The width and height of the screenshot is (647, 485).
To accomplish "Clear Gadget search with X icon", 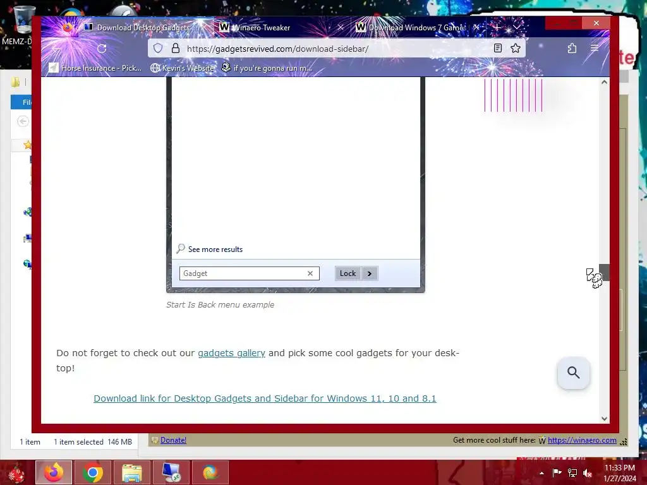I will tap(310, 273).
